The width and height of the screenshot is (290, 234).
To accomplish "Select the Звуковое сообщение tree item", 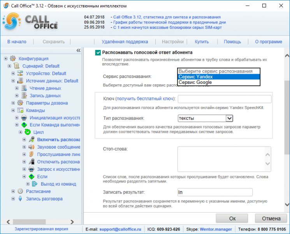I will point(58,147).
